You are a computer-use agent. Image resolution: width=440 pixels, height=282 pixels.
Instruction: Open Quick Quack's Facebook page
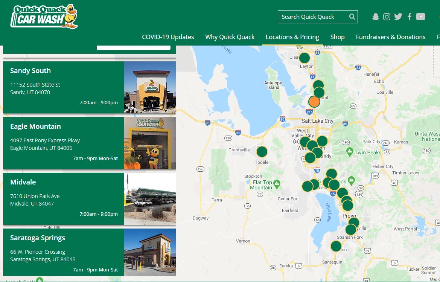point(410,17)
